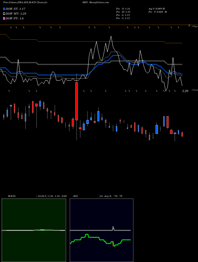This screenshot has height=262, width=198.
Task: Click the 'Avg V: 0.009 M' text
Action: click(x=156, y=9)
